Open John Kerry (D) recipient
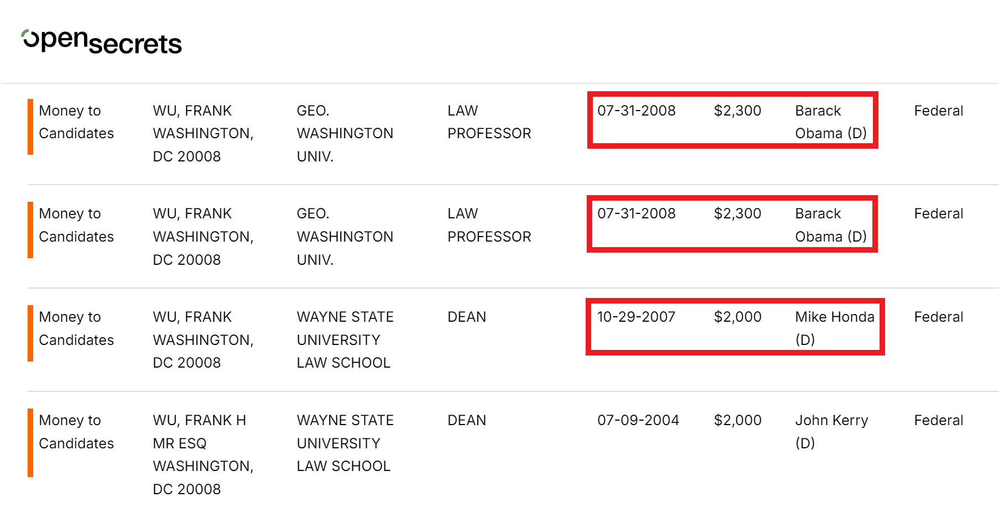This screenshot has height=513, width=1000. [831, 432]
